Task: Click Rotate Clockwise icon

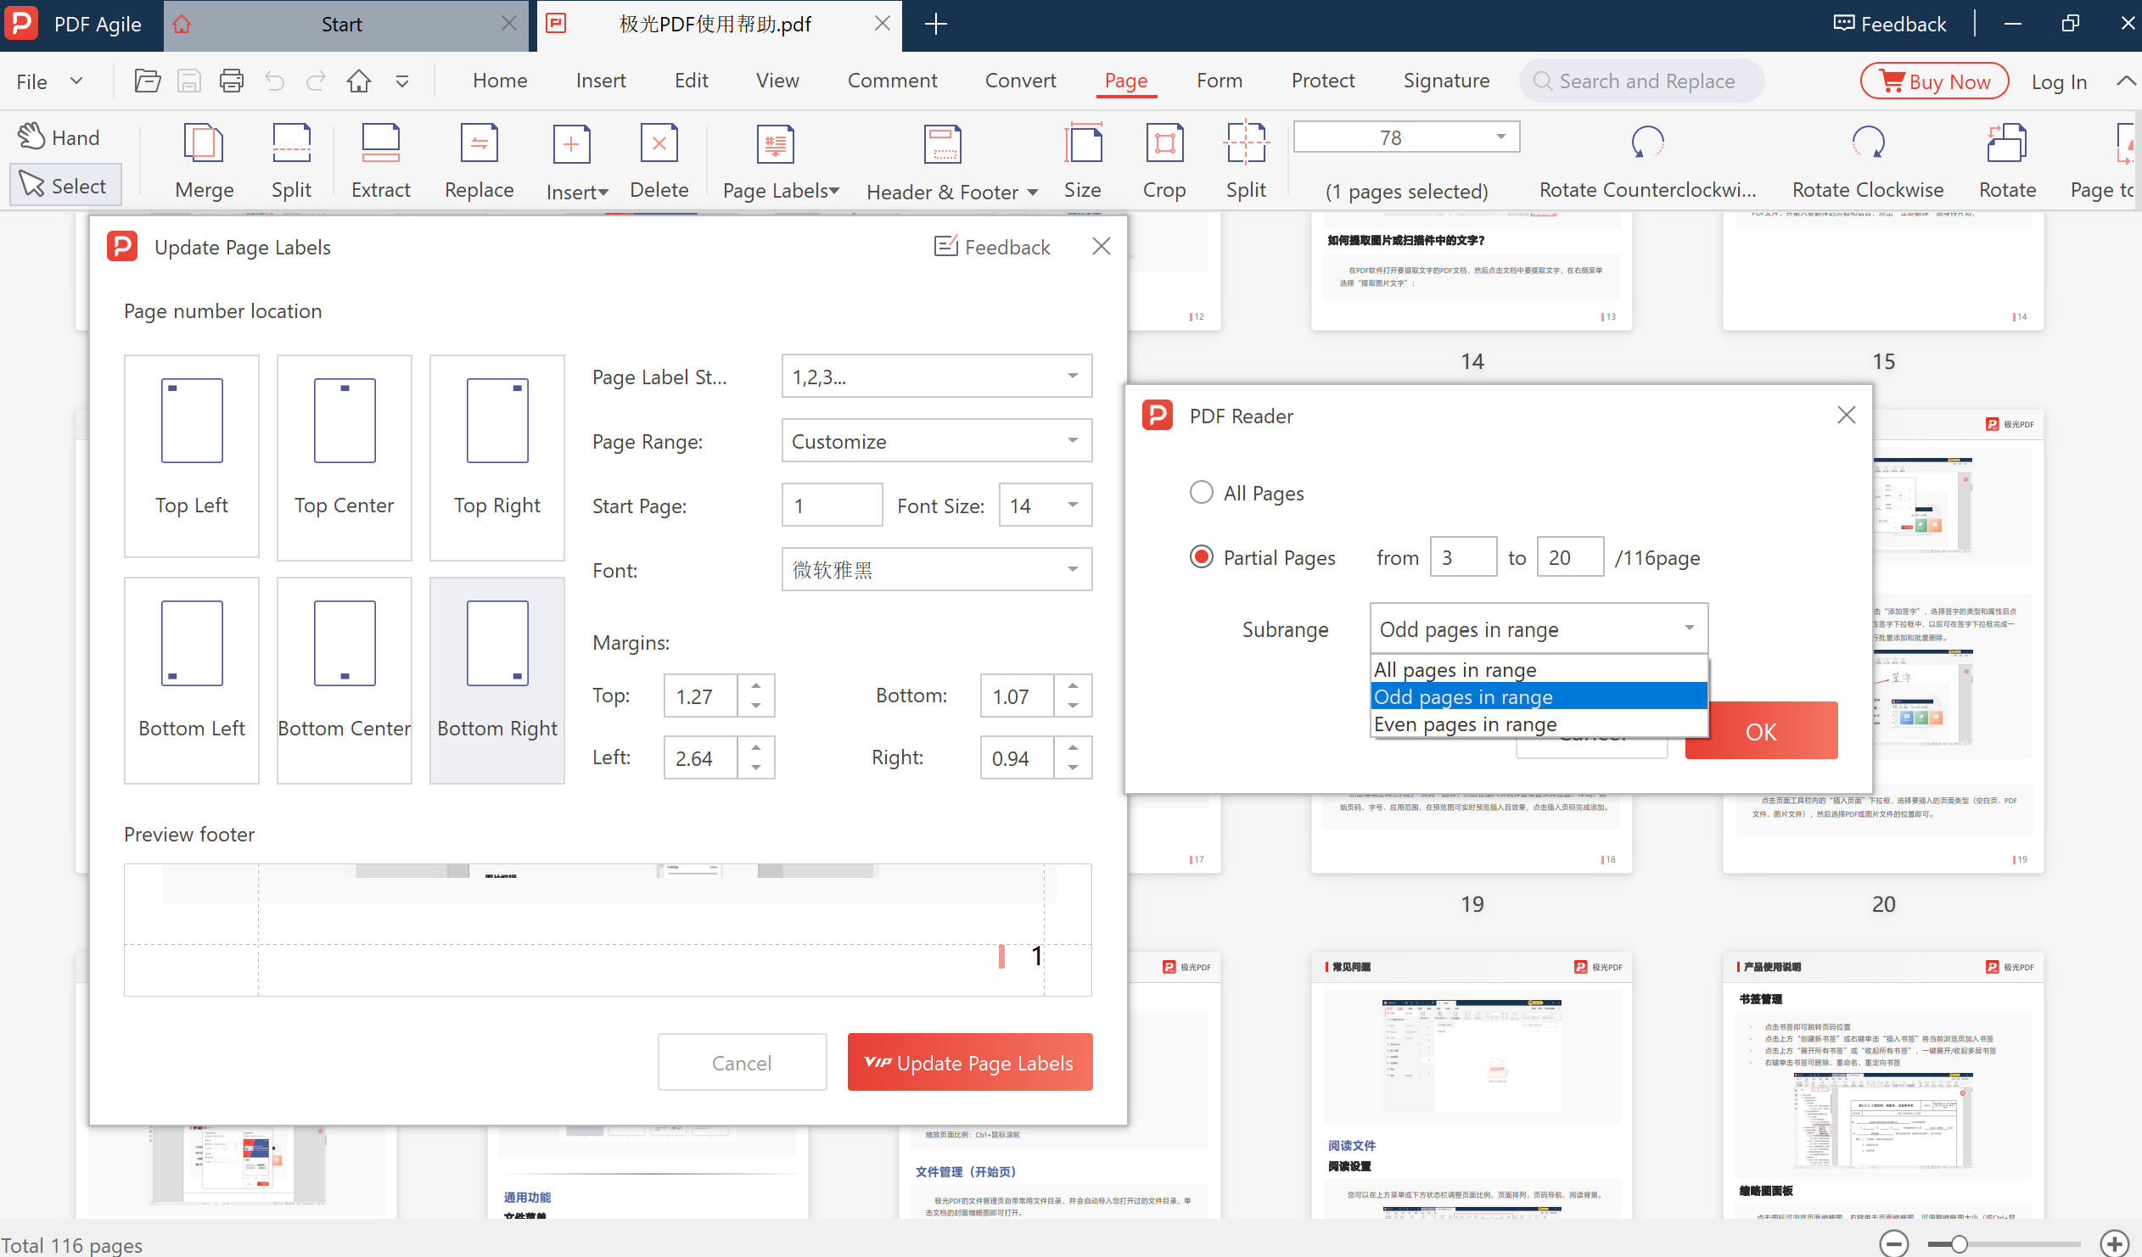Action: (x=1867, y=142)
